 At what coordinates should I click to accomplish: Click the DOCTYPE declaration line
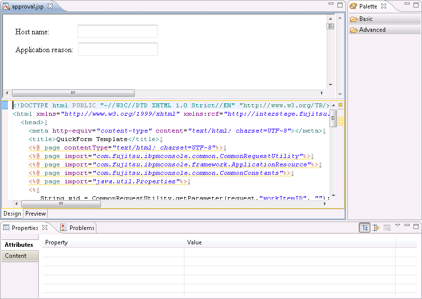[x=171, y=105]
